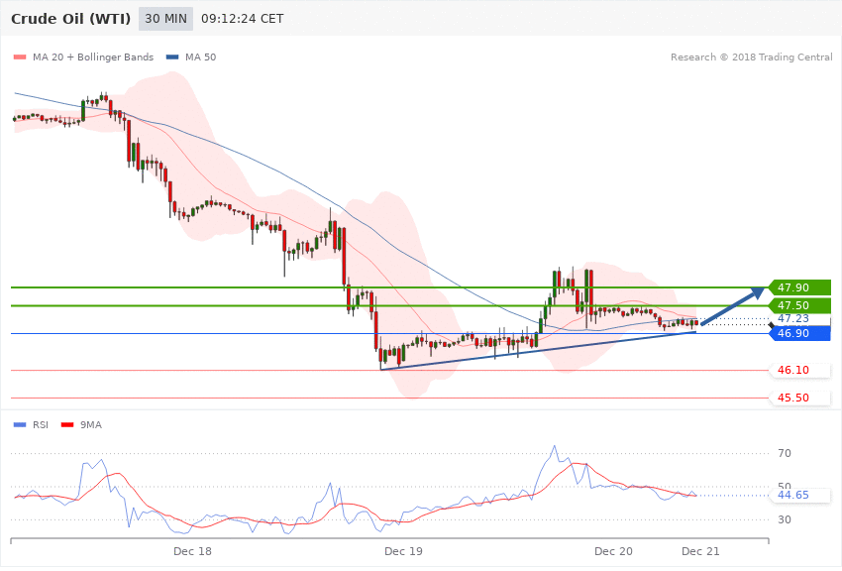Click the Dec 20 date axis label
842x571 pixels.
pyautogui.click(x=613, y=551)
